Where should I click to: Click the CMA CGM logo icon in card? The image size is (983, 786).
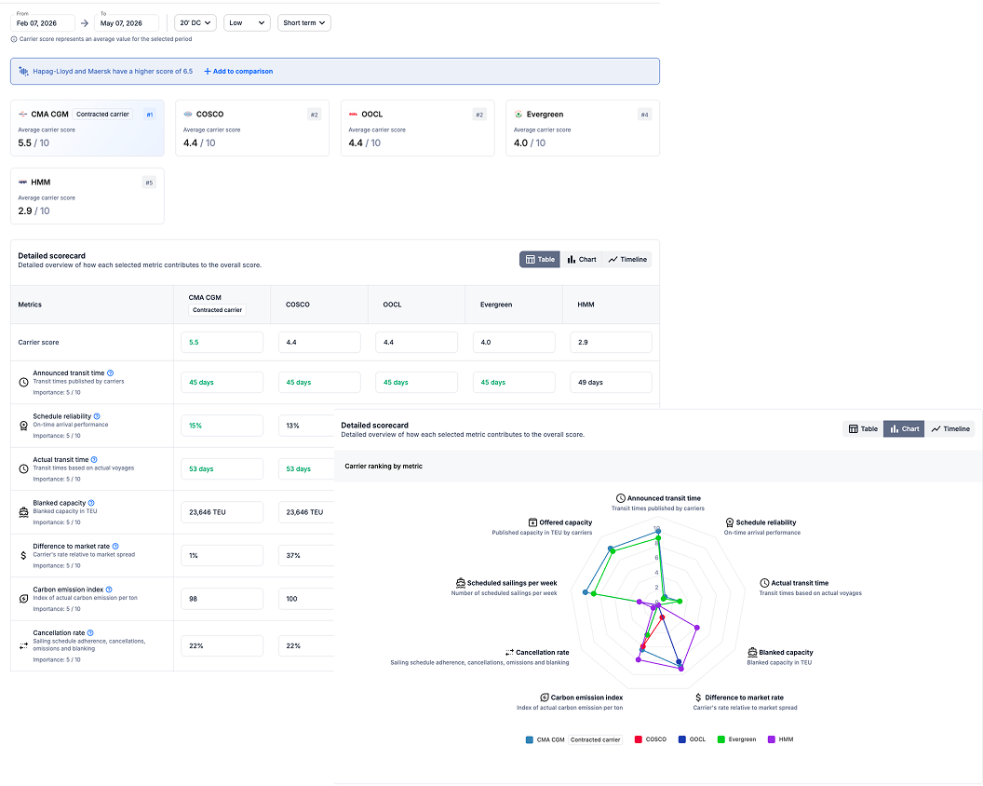pos(22,115)
